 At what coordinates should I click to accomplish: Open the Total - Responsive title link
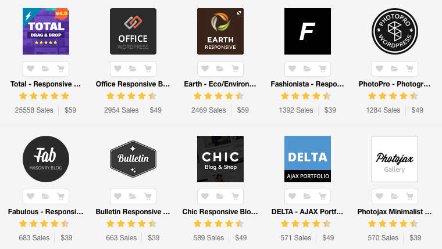(x=46, y=84)
